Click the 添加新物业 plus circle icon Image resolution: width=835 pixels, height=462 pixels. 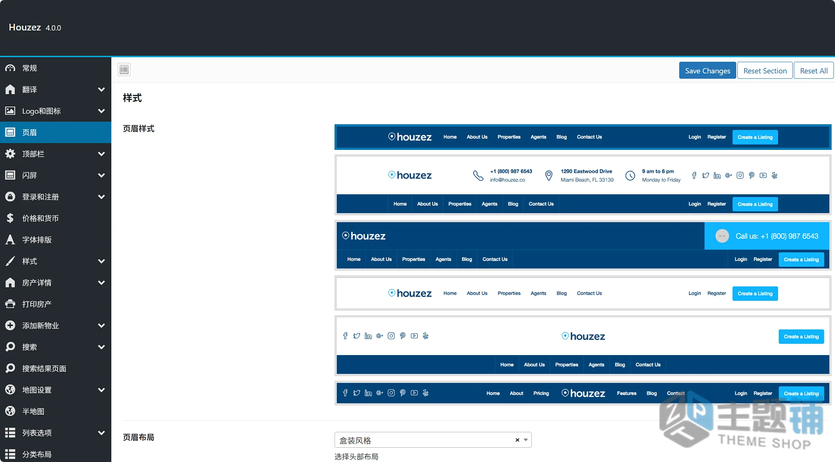coord(10,326)
